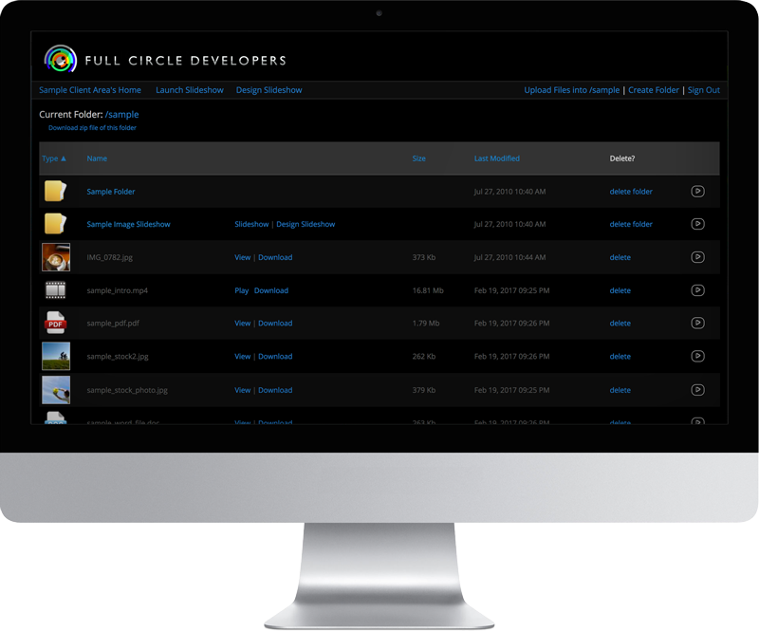Open the sample_stock_photo.jpg thumbnail

pyautogui.click(x=56, y=390)
